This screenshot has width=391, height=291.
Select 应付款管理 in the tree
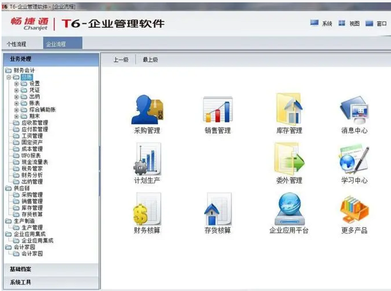(35, 129)
